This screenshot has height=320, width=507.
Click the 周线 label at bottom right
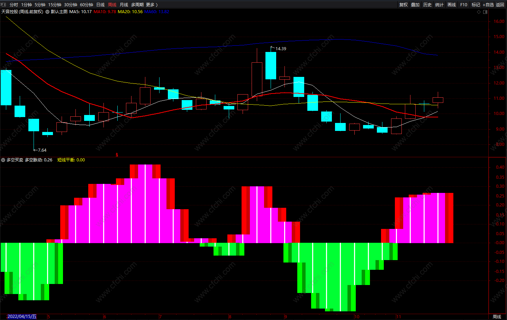[497, 317]
